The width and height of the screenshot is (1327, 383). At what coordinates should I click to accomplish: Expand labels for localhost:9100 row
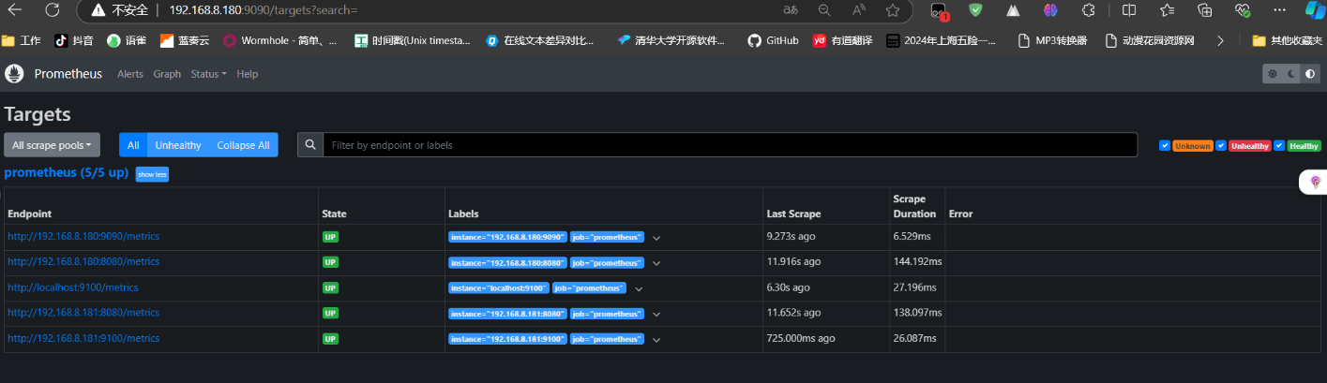(639, 288)
